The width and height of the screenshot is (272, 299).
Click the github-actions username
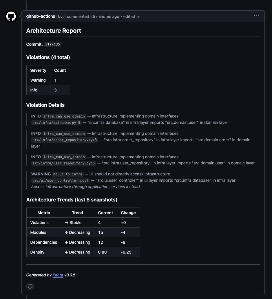[41, 16]
